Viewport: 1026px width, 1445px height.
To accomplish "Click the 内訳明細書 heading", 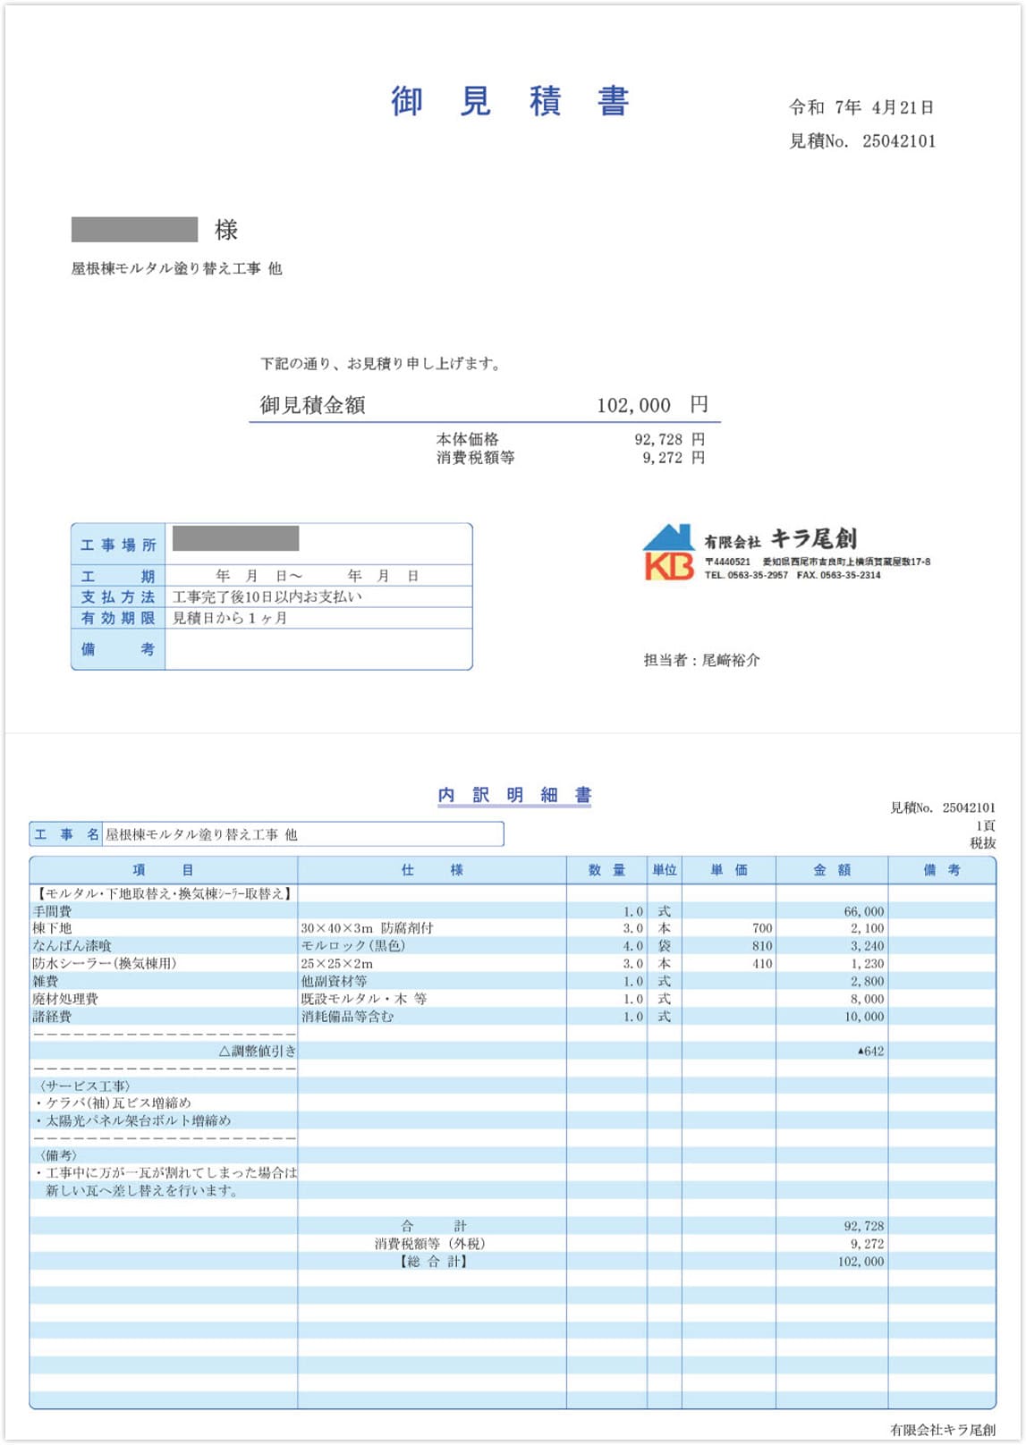I will pos(514,795).
